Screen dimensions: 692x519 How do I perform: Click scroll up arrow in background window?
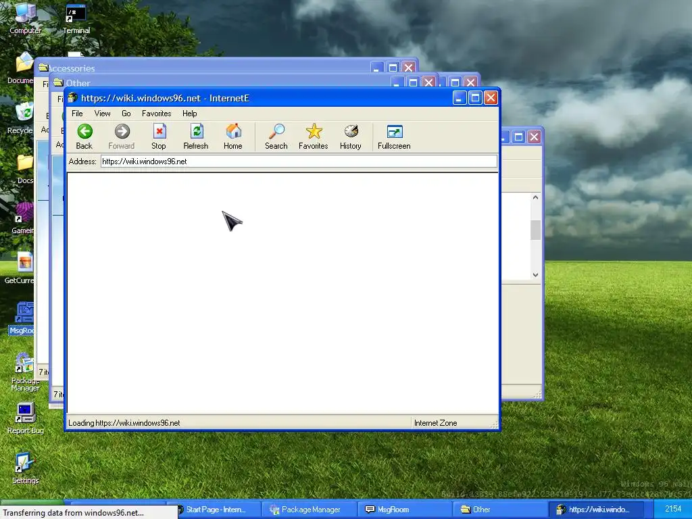(535, 197)
